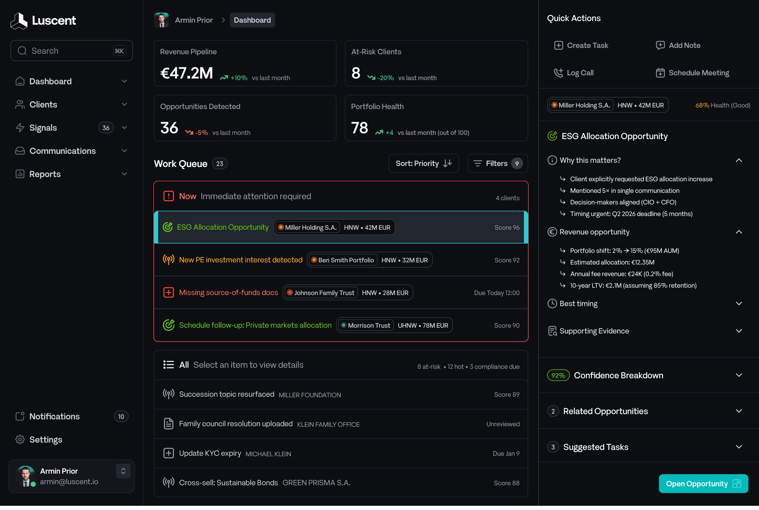
Task: Click the Signals lightning bolt icon
Action: coord(20,127)
